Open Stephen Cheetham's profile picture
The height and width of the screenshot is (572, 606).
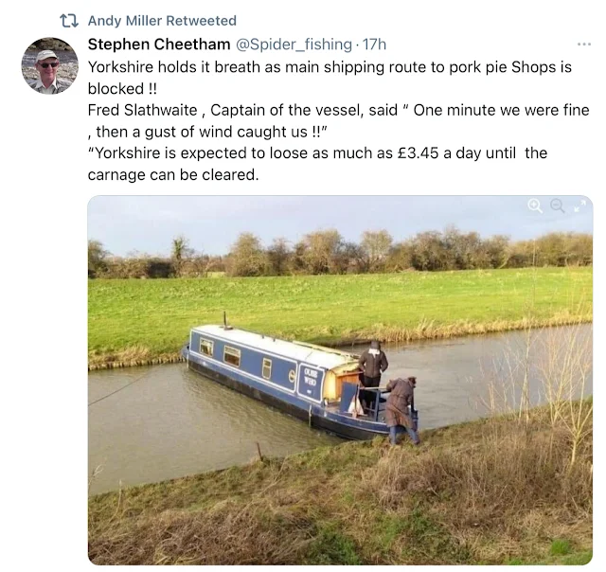coord(49,65)
